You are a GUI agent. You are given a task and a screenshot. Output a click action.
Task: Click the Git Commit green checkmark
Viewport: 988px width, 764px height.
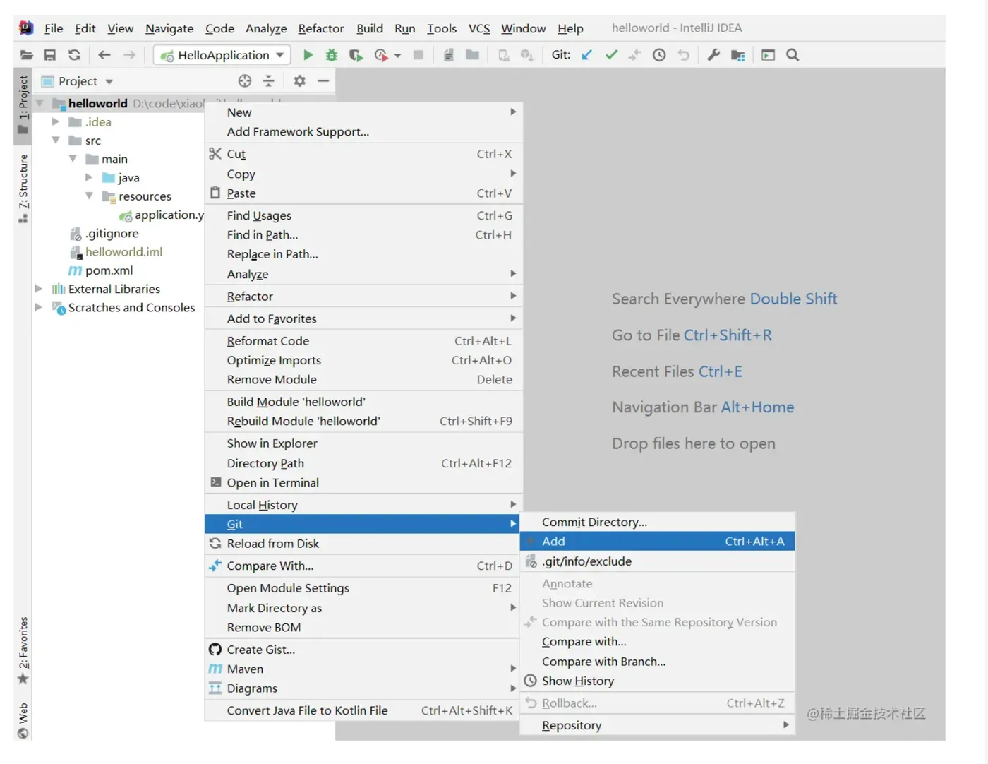612,55
